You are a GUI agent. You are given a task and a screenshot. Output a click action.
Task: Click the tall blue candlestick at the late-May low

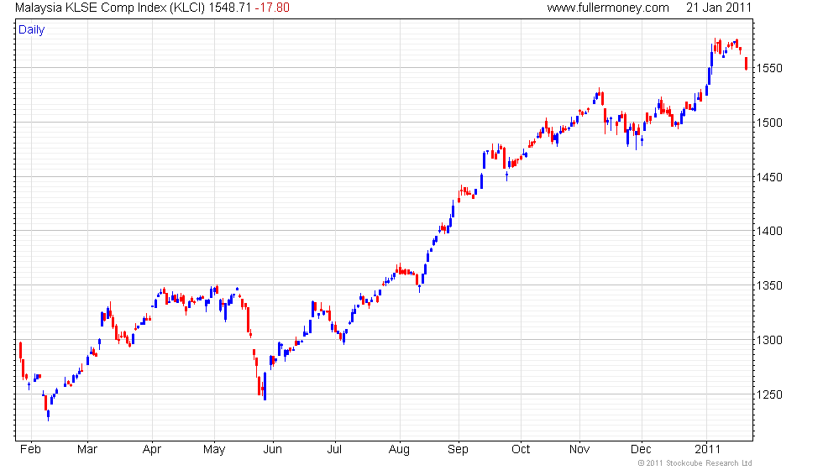pos(265,385)
